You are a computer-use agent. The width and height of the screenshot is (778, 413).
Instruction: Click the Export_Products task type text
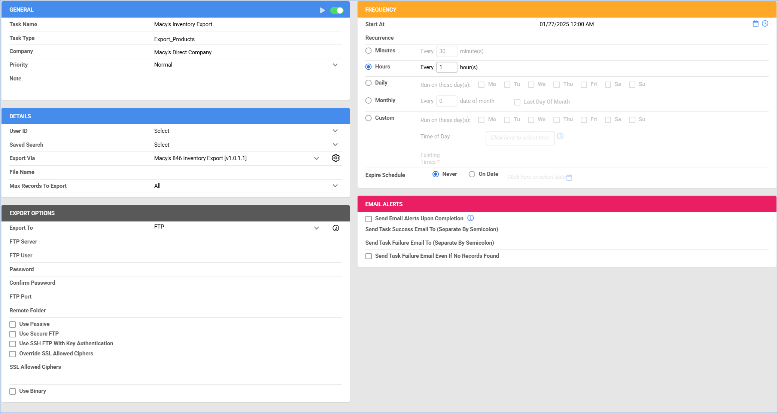pos(174,39)
